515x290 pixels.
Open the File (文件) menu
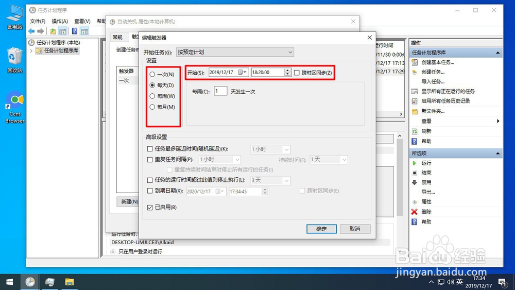[x=38, y=21]
